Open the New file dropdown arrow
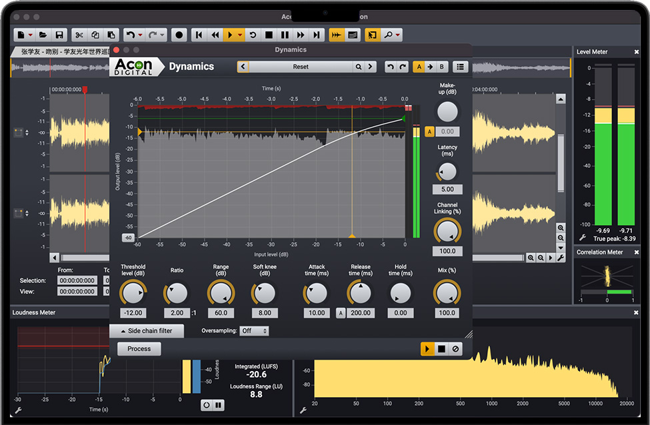The height and width of the screenshot is (425, 650). (31, 35)
